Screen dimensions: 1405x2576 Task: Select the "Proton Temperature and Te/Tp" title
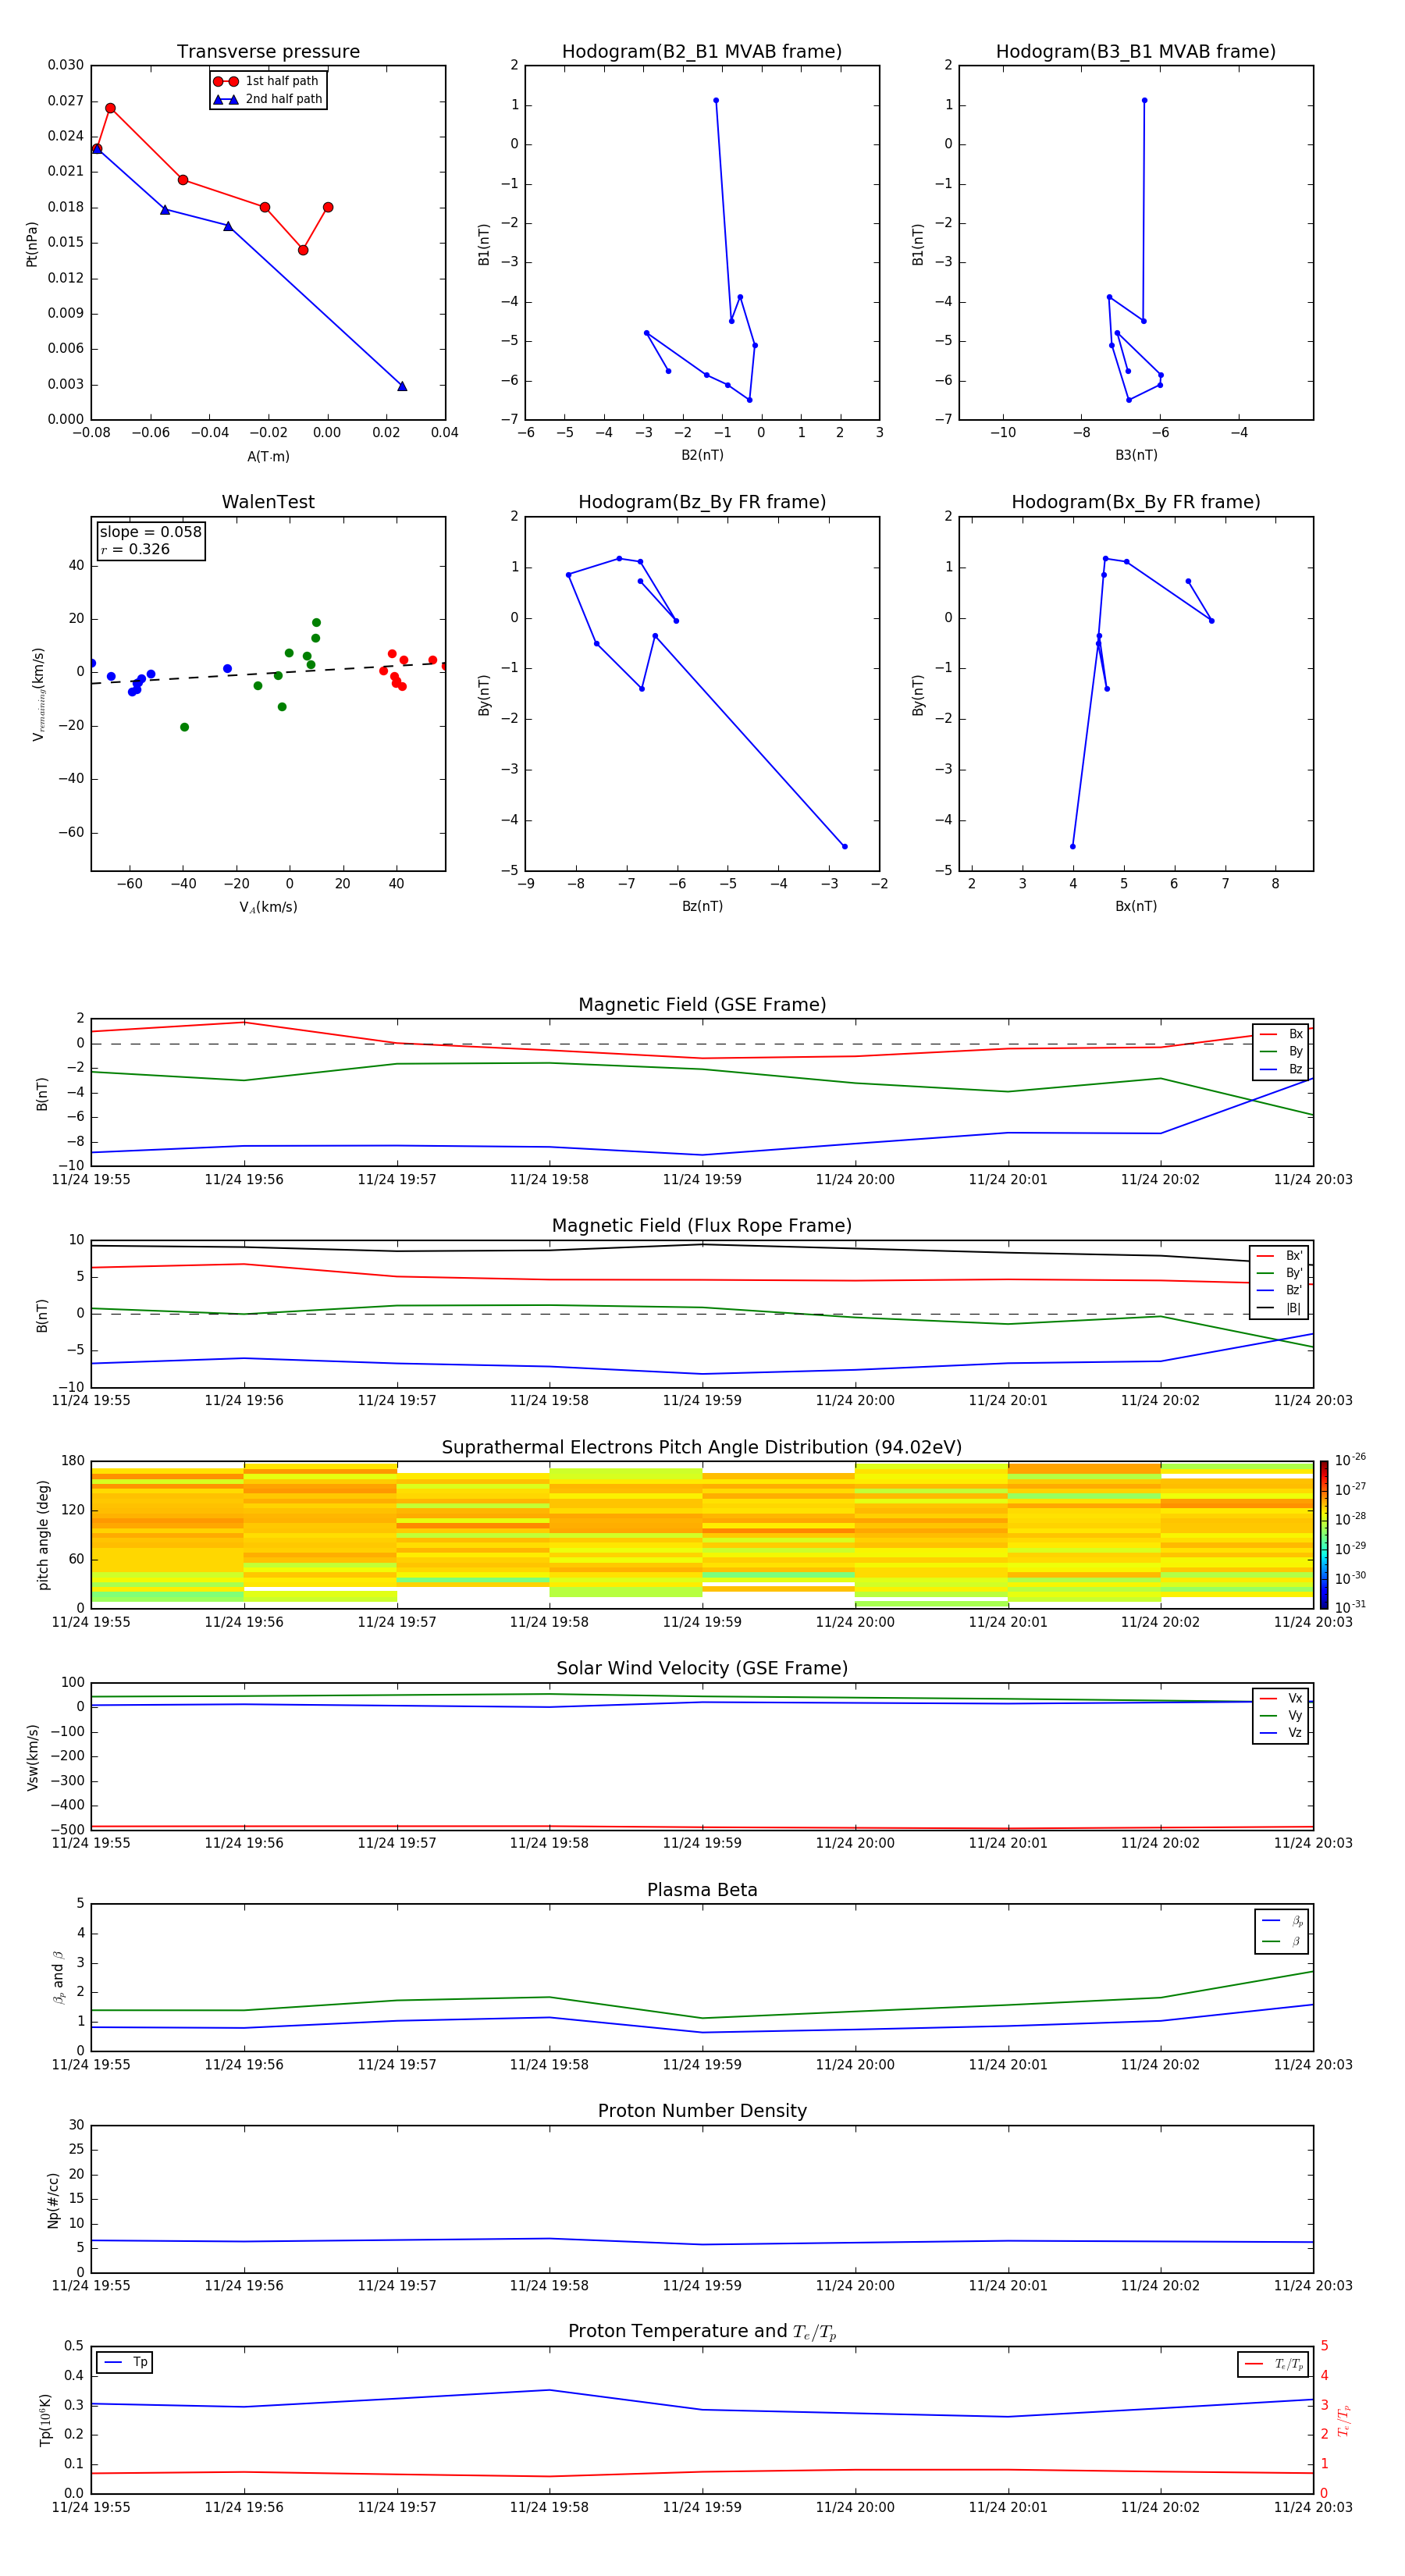pos(702,2332)
